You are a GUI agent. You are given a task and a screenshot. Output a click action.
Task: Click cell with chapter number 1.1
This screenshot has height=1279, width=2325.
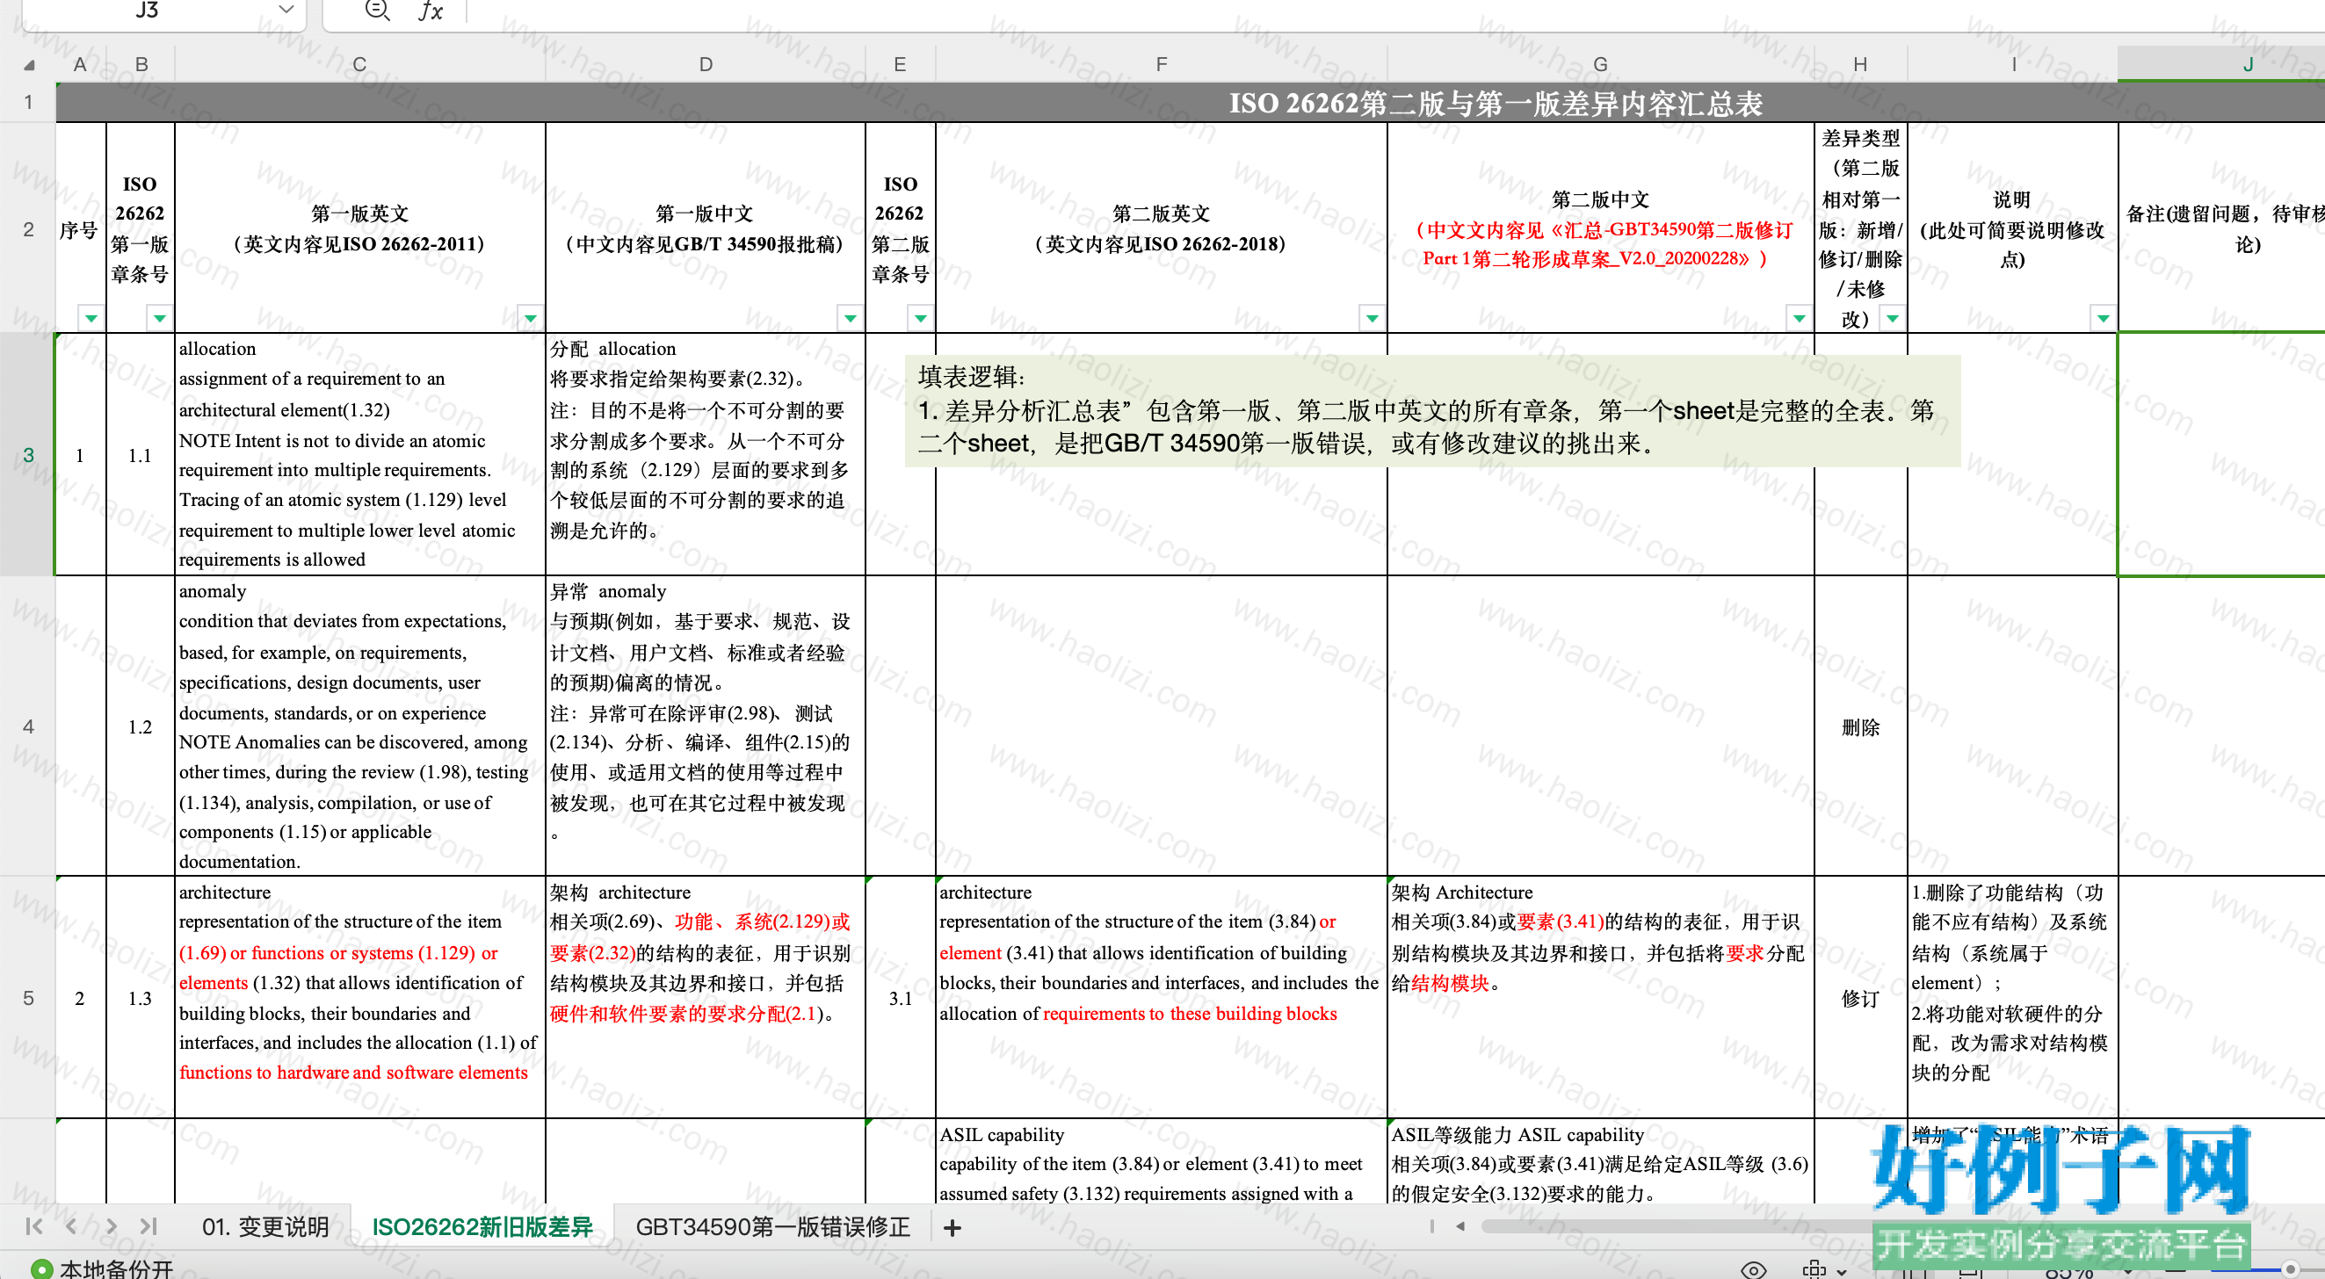pyautogui.click(x=140, y=455)
